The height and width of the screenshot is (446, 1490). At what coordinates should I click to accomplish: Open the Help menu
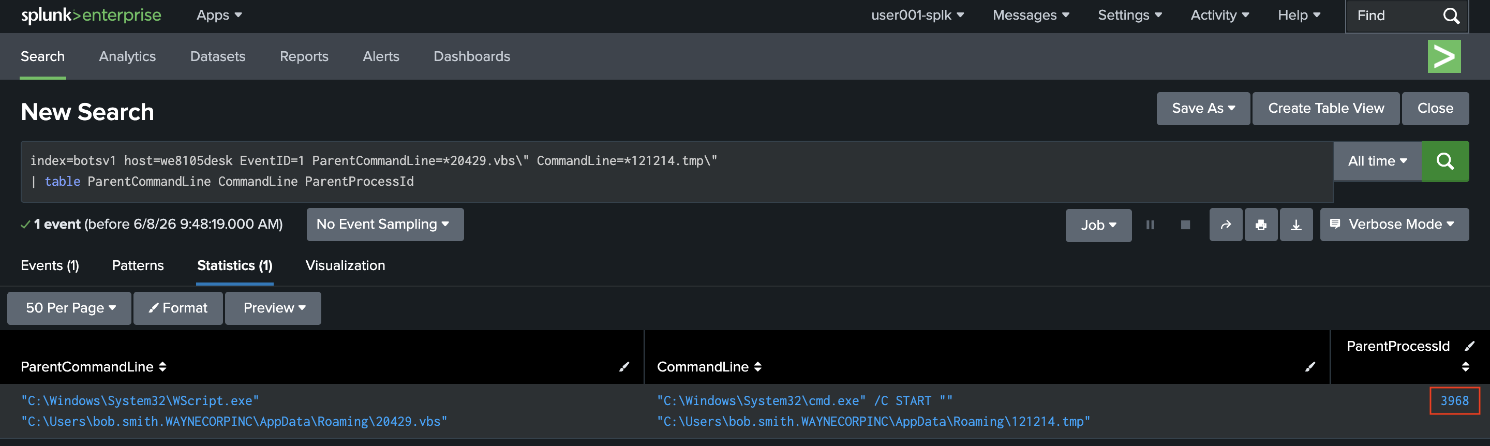1299,16
